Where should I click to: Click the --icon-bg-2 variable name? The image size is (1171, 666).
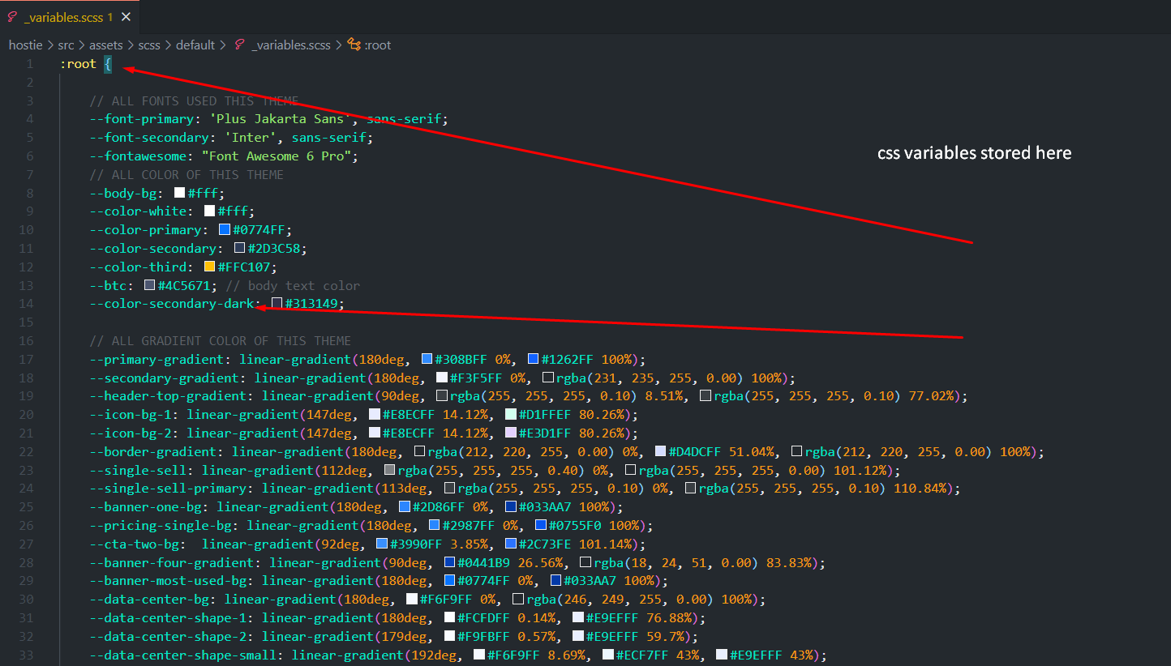131,433
